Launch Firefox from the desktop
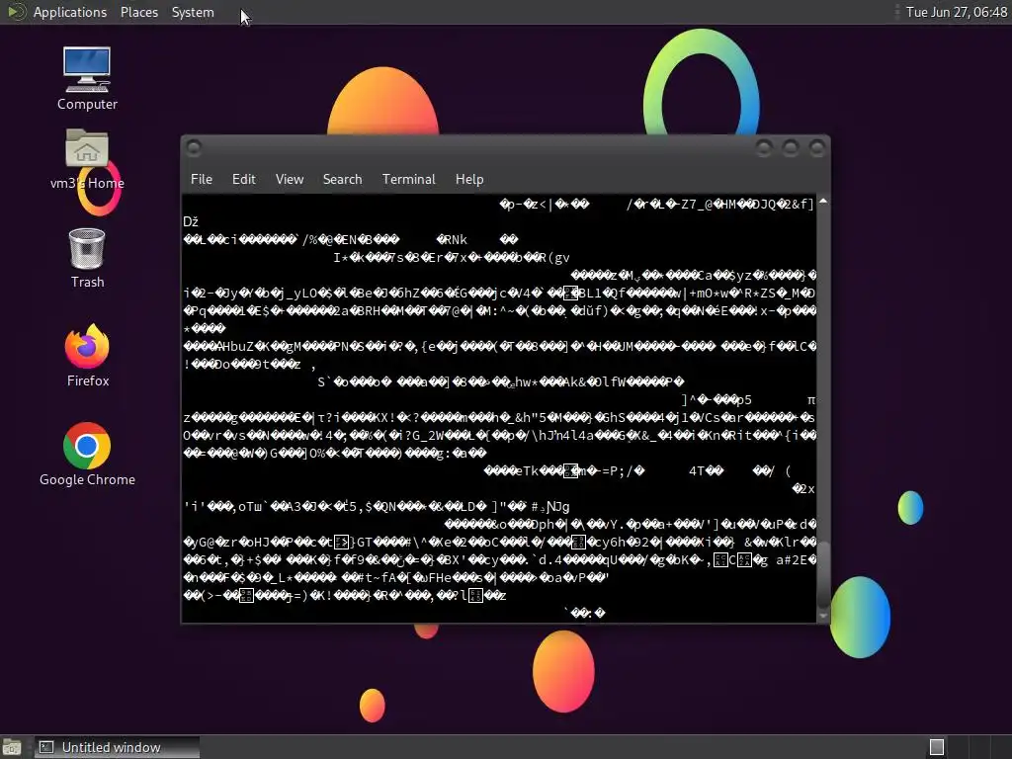The image size is (1012, 759). tap(87, 356)
